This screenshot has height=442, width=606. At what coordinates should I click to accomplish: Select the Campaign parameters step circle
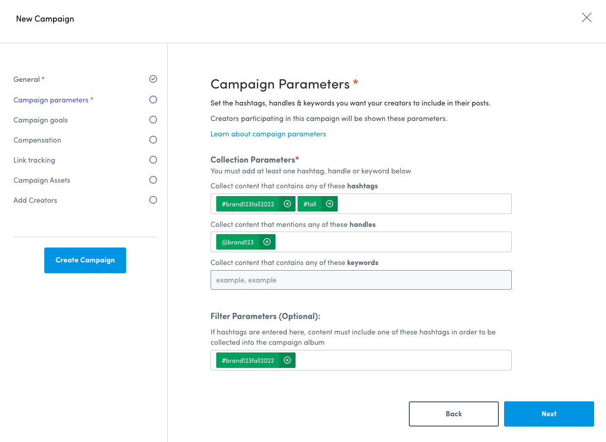click(153, 99)
